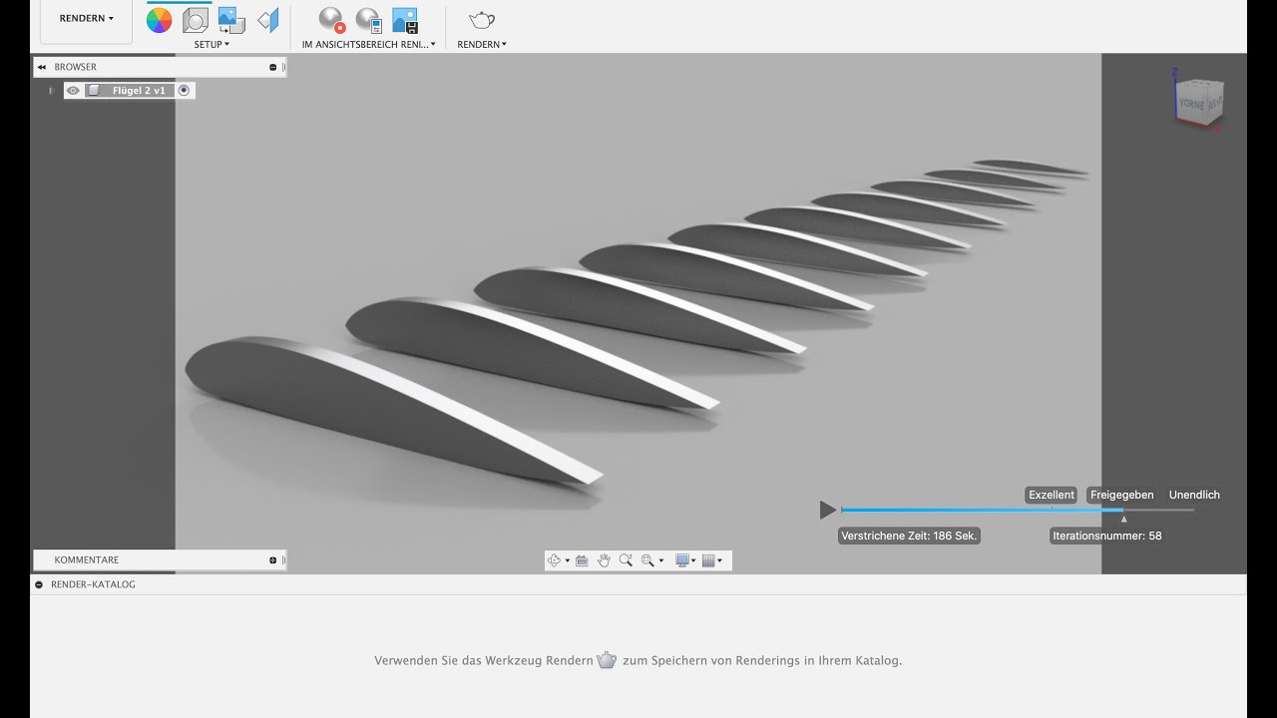Open Scene Settings sphere-in-cube icon
The height and width of the screenshot is (718, 1277).
pos(196,19)
